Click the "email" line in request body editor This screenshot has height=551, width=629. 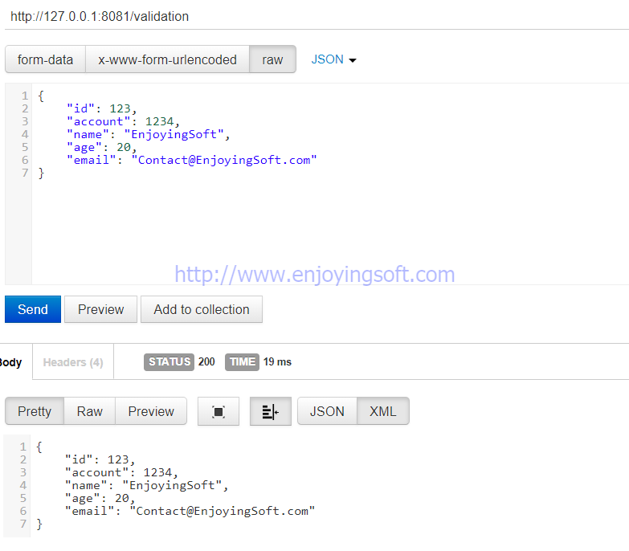(192, 160)
